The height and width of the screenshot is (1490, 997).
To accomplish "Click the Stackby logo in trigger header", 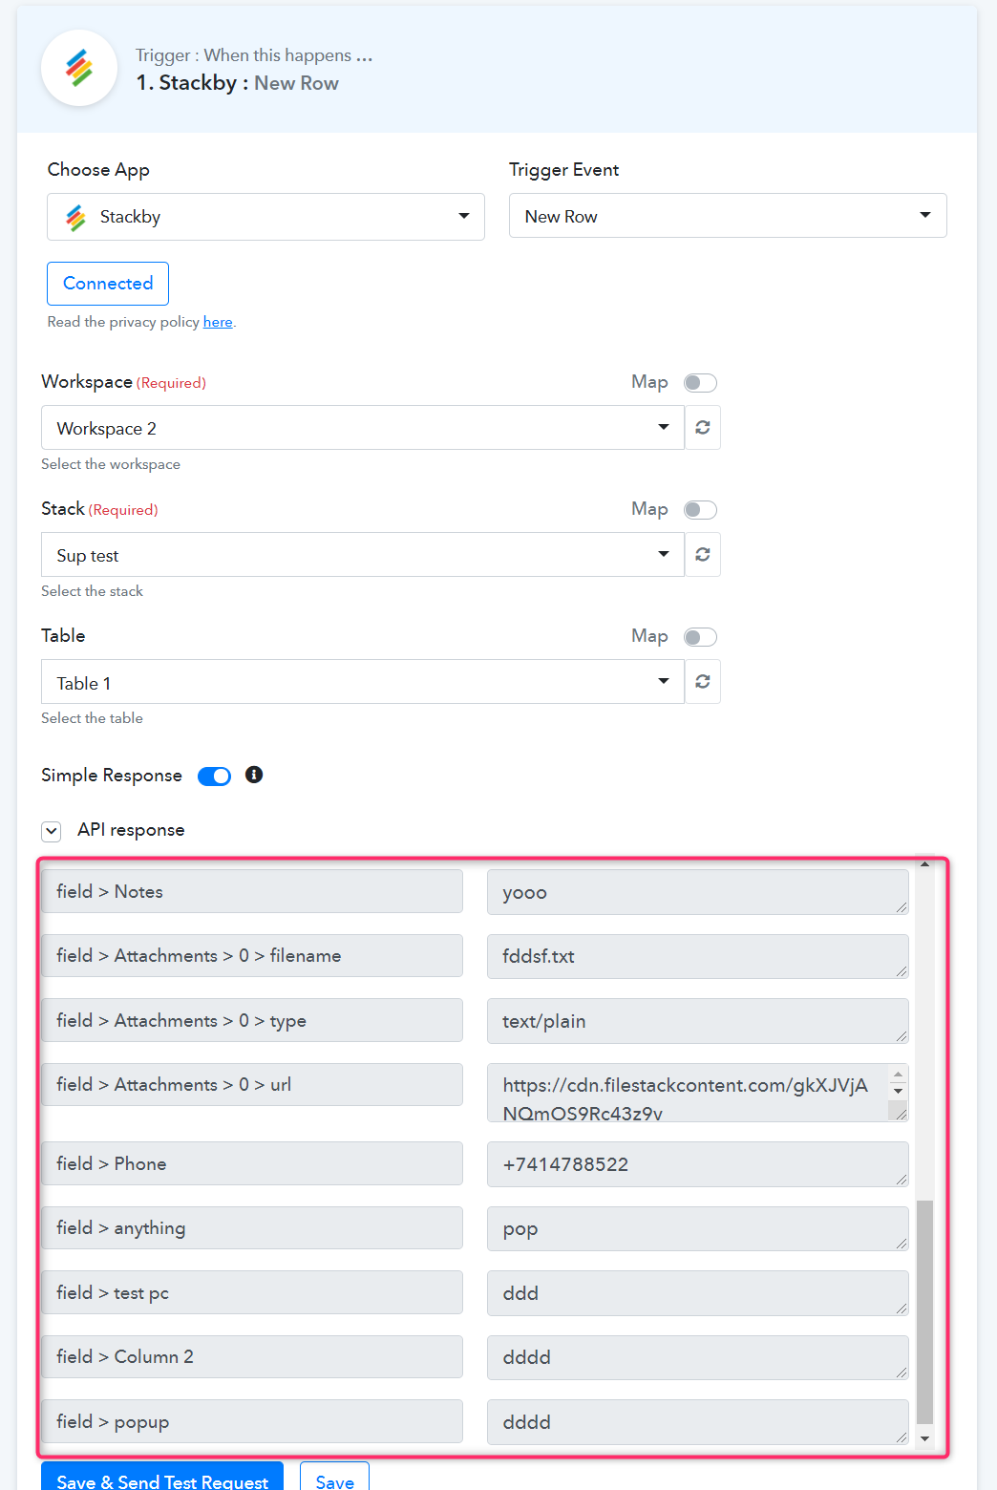I will pos(79,69).
